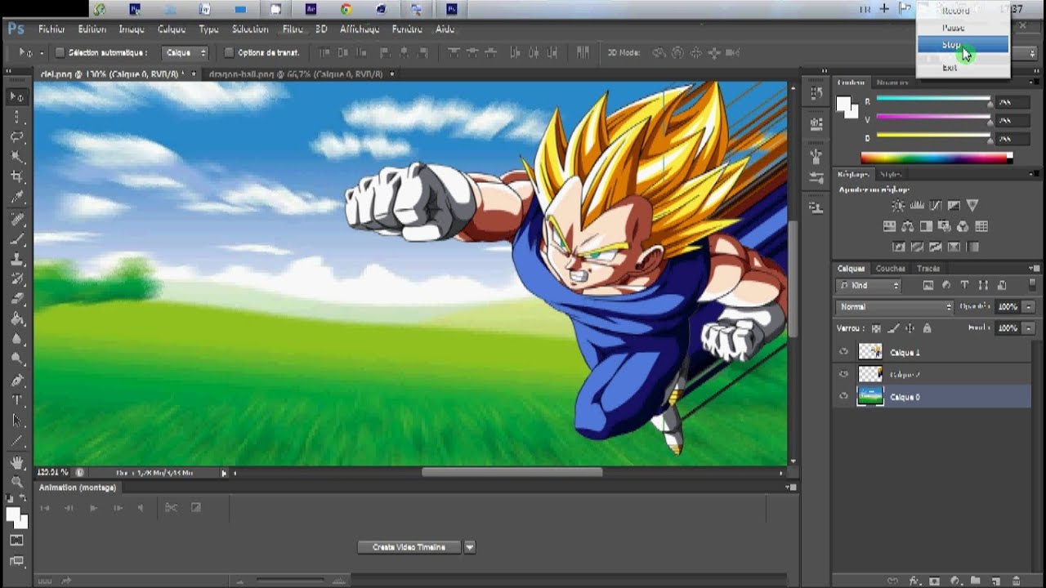
Task: Enable Sélection automatique checkbox
Action: (60, 53)
